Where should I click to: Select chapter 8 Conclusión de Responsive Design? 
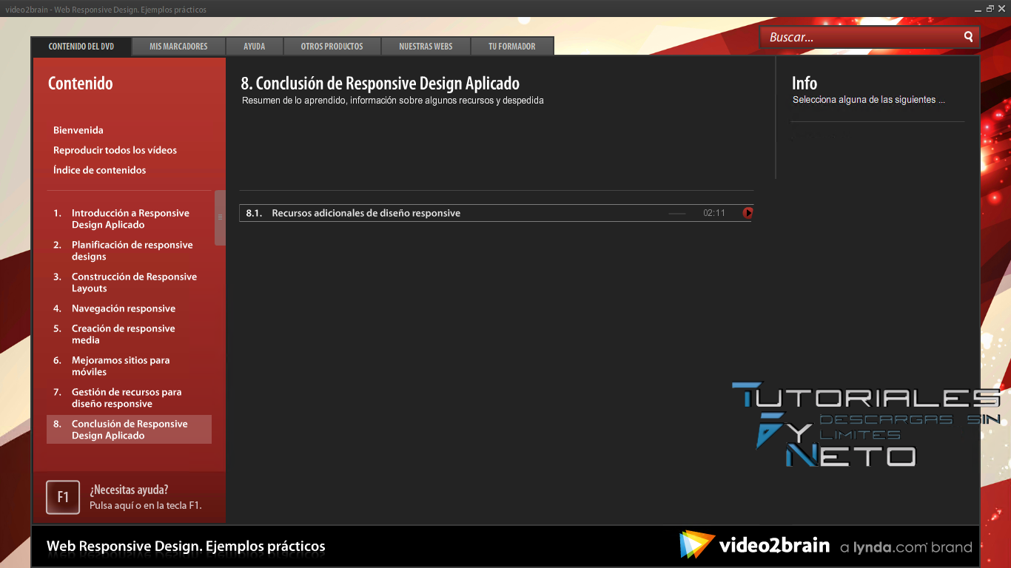point(129,430)
